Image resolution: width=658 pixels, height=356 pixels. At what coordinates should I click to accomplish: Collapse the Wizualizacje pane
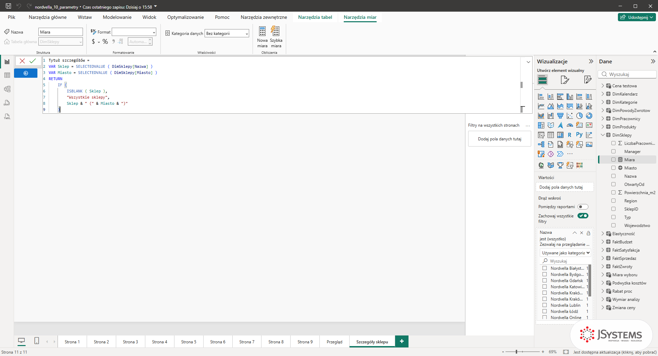(591, 61)
